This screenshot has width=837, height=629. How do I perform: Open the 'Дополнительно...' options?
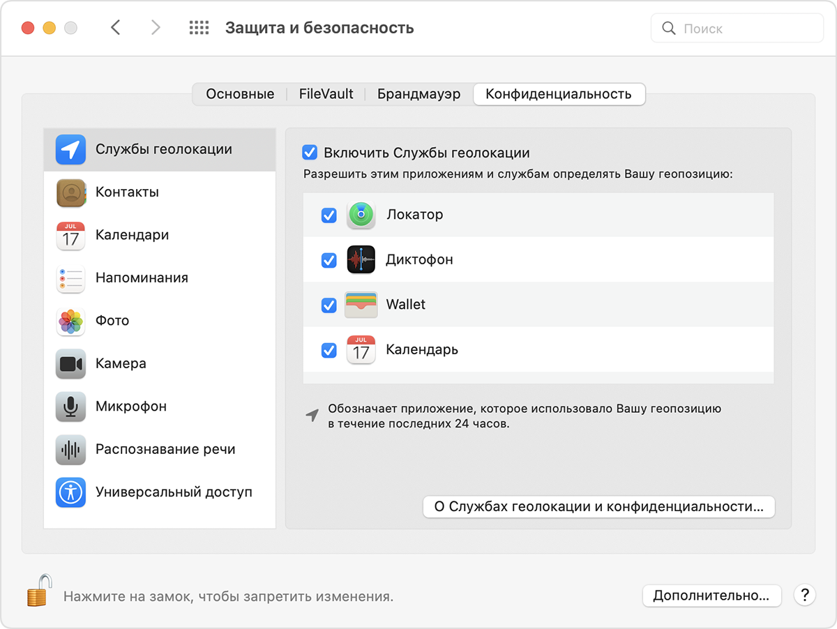pyautogui.click(x=711, y=596)
